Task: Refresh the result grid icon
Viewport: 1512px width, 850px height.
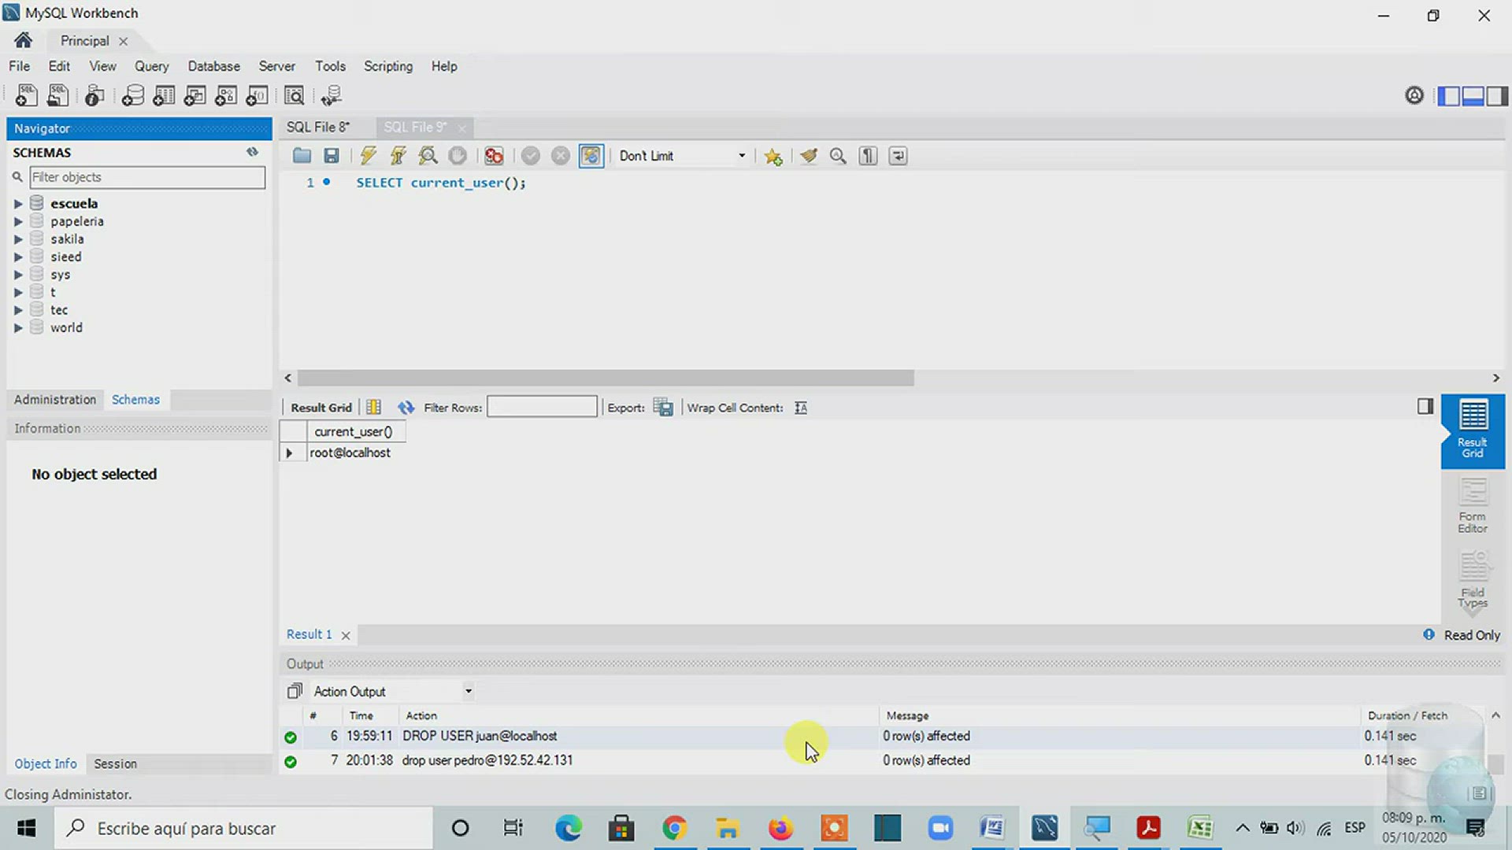Action: tap(406, 407)
